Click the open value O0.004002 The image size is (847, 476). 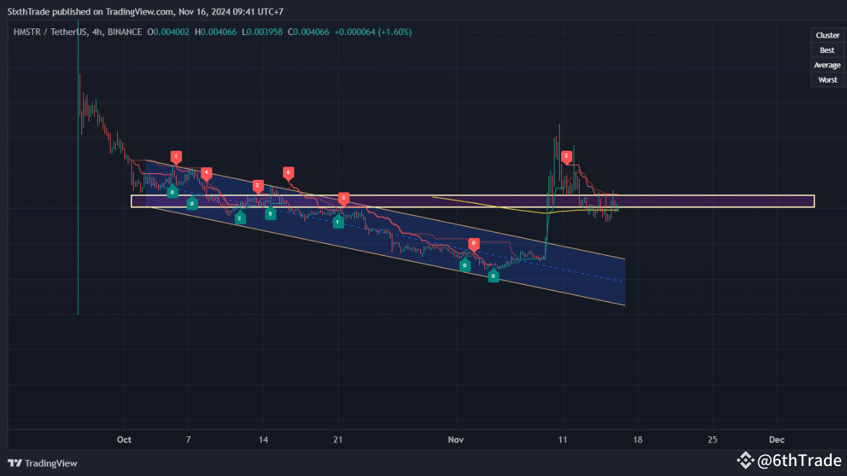coord(169,32)
